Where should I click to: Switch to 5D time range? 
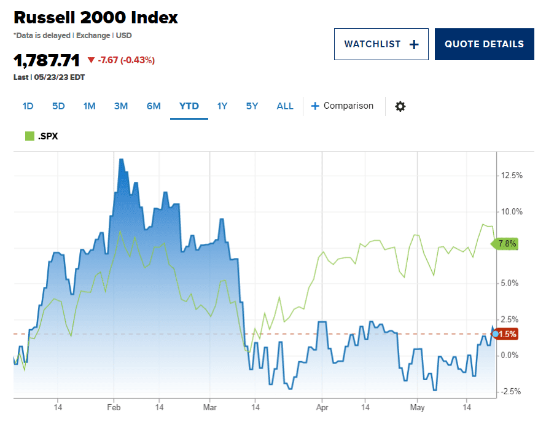click(x=58, y=106)
